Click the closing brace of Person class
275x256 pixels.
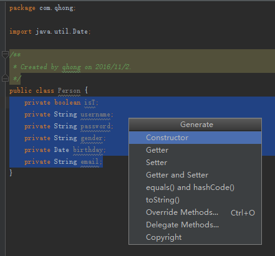[11, 173]
